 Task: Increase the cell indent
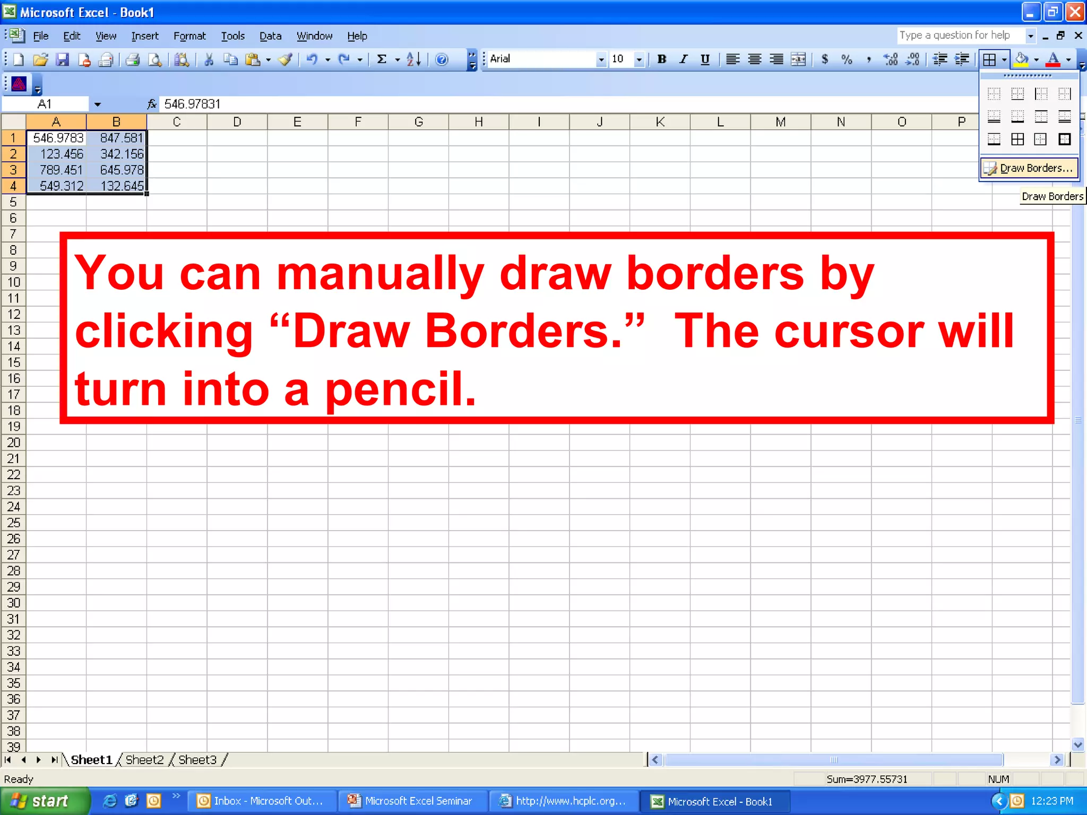(962, 59)
